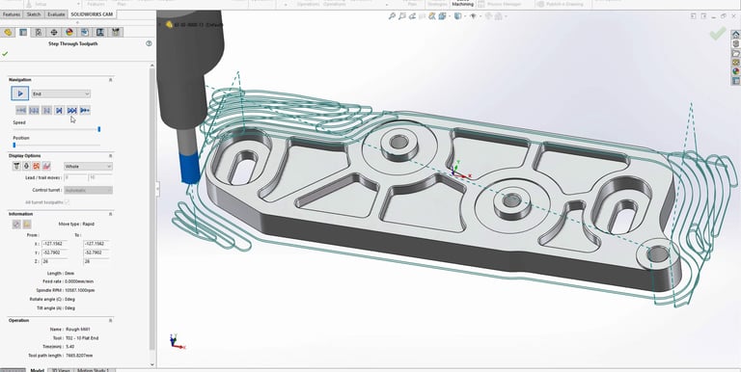Image resolution: width=741 pixels, height=372 pixels.
Task: Toggle the fourth pink display icon in Display Options
Action: coord(46,166)
